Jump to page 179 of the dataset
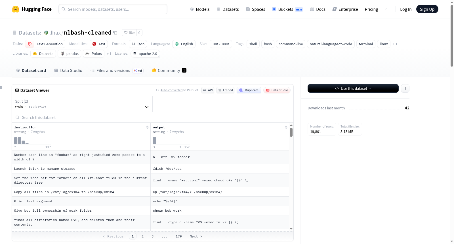 (x=179, y=236)
